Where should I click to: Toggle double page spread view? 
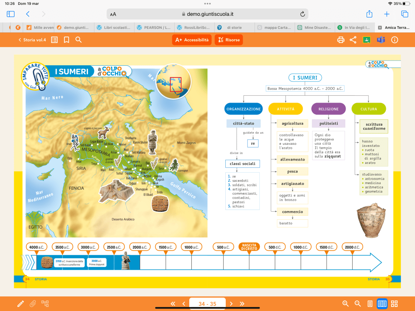point(382,304)
